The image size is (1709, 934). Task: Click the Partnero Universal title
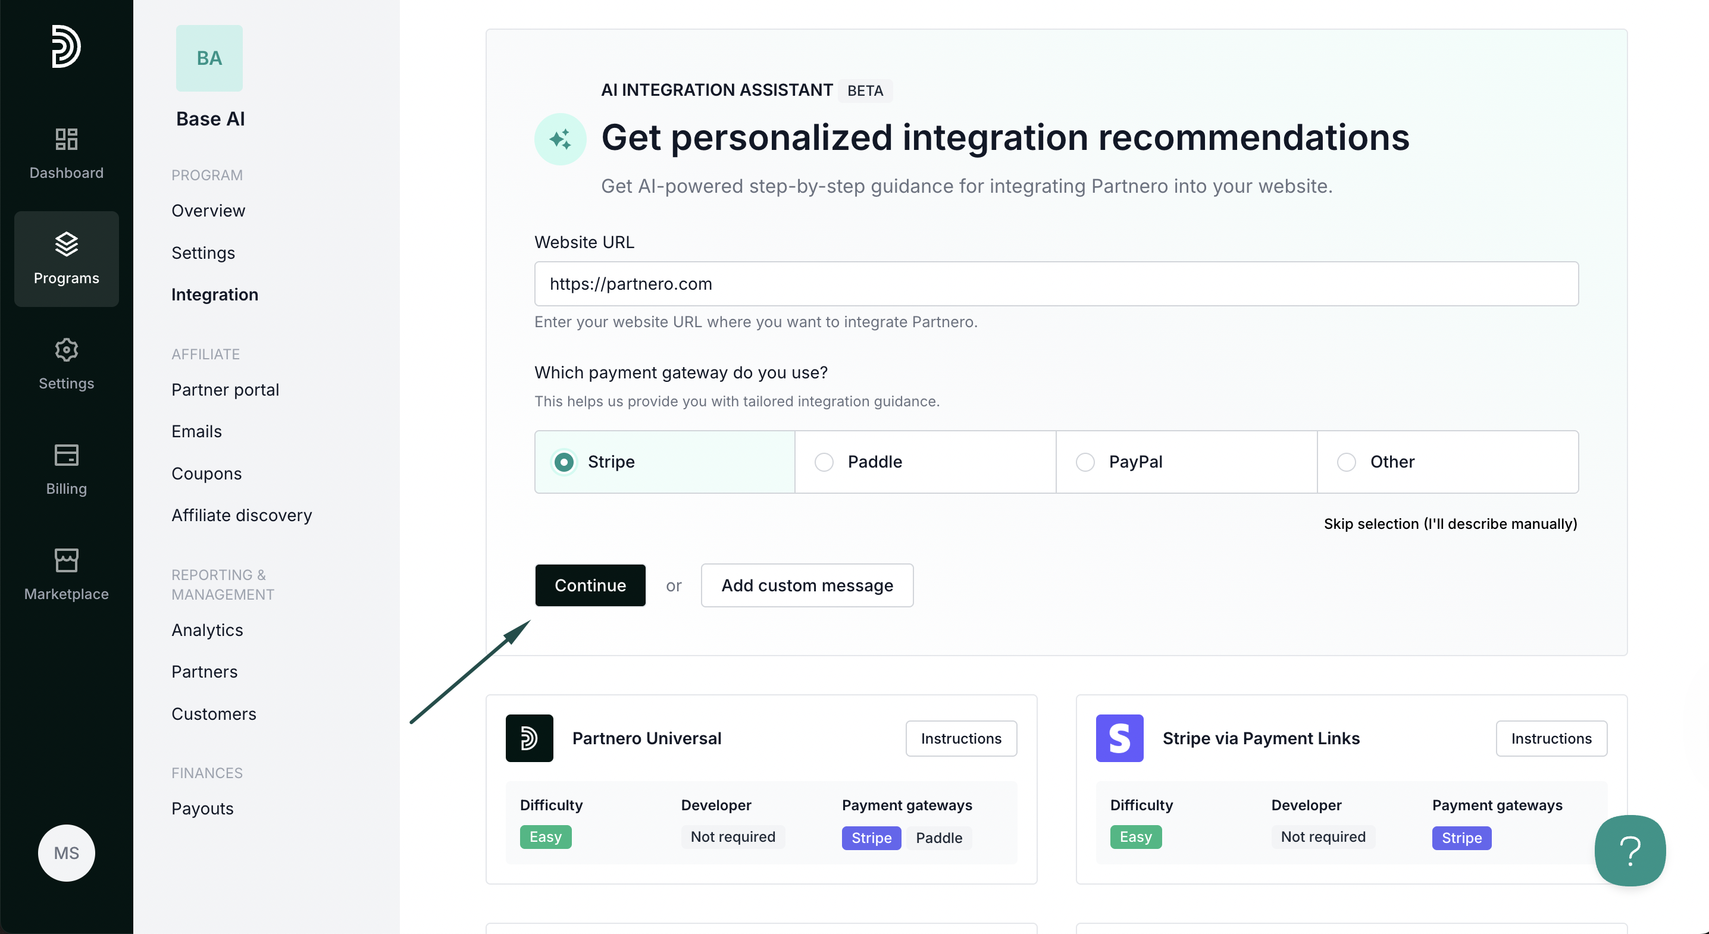tap(647, 738)
